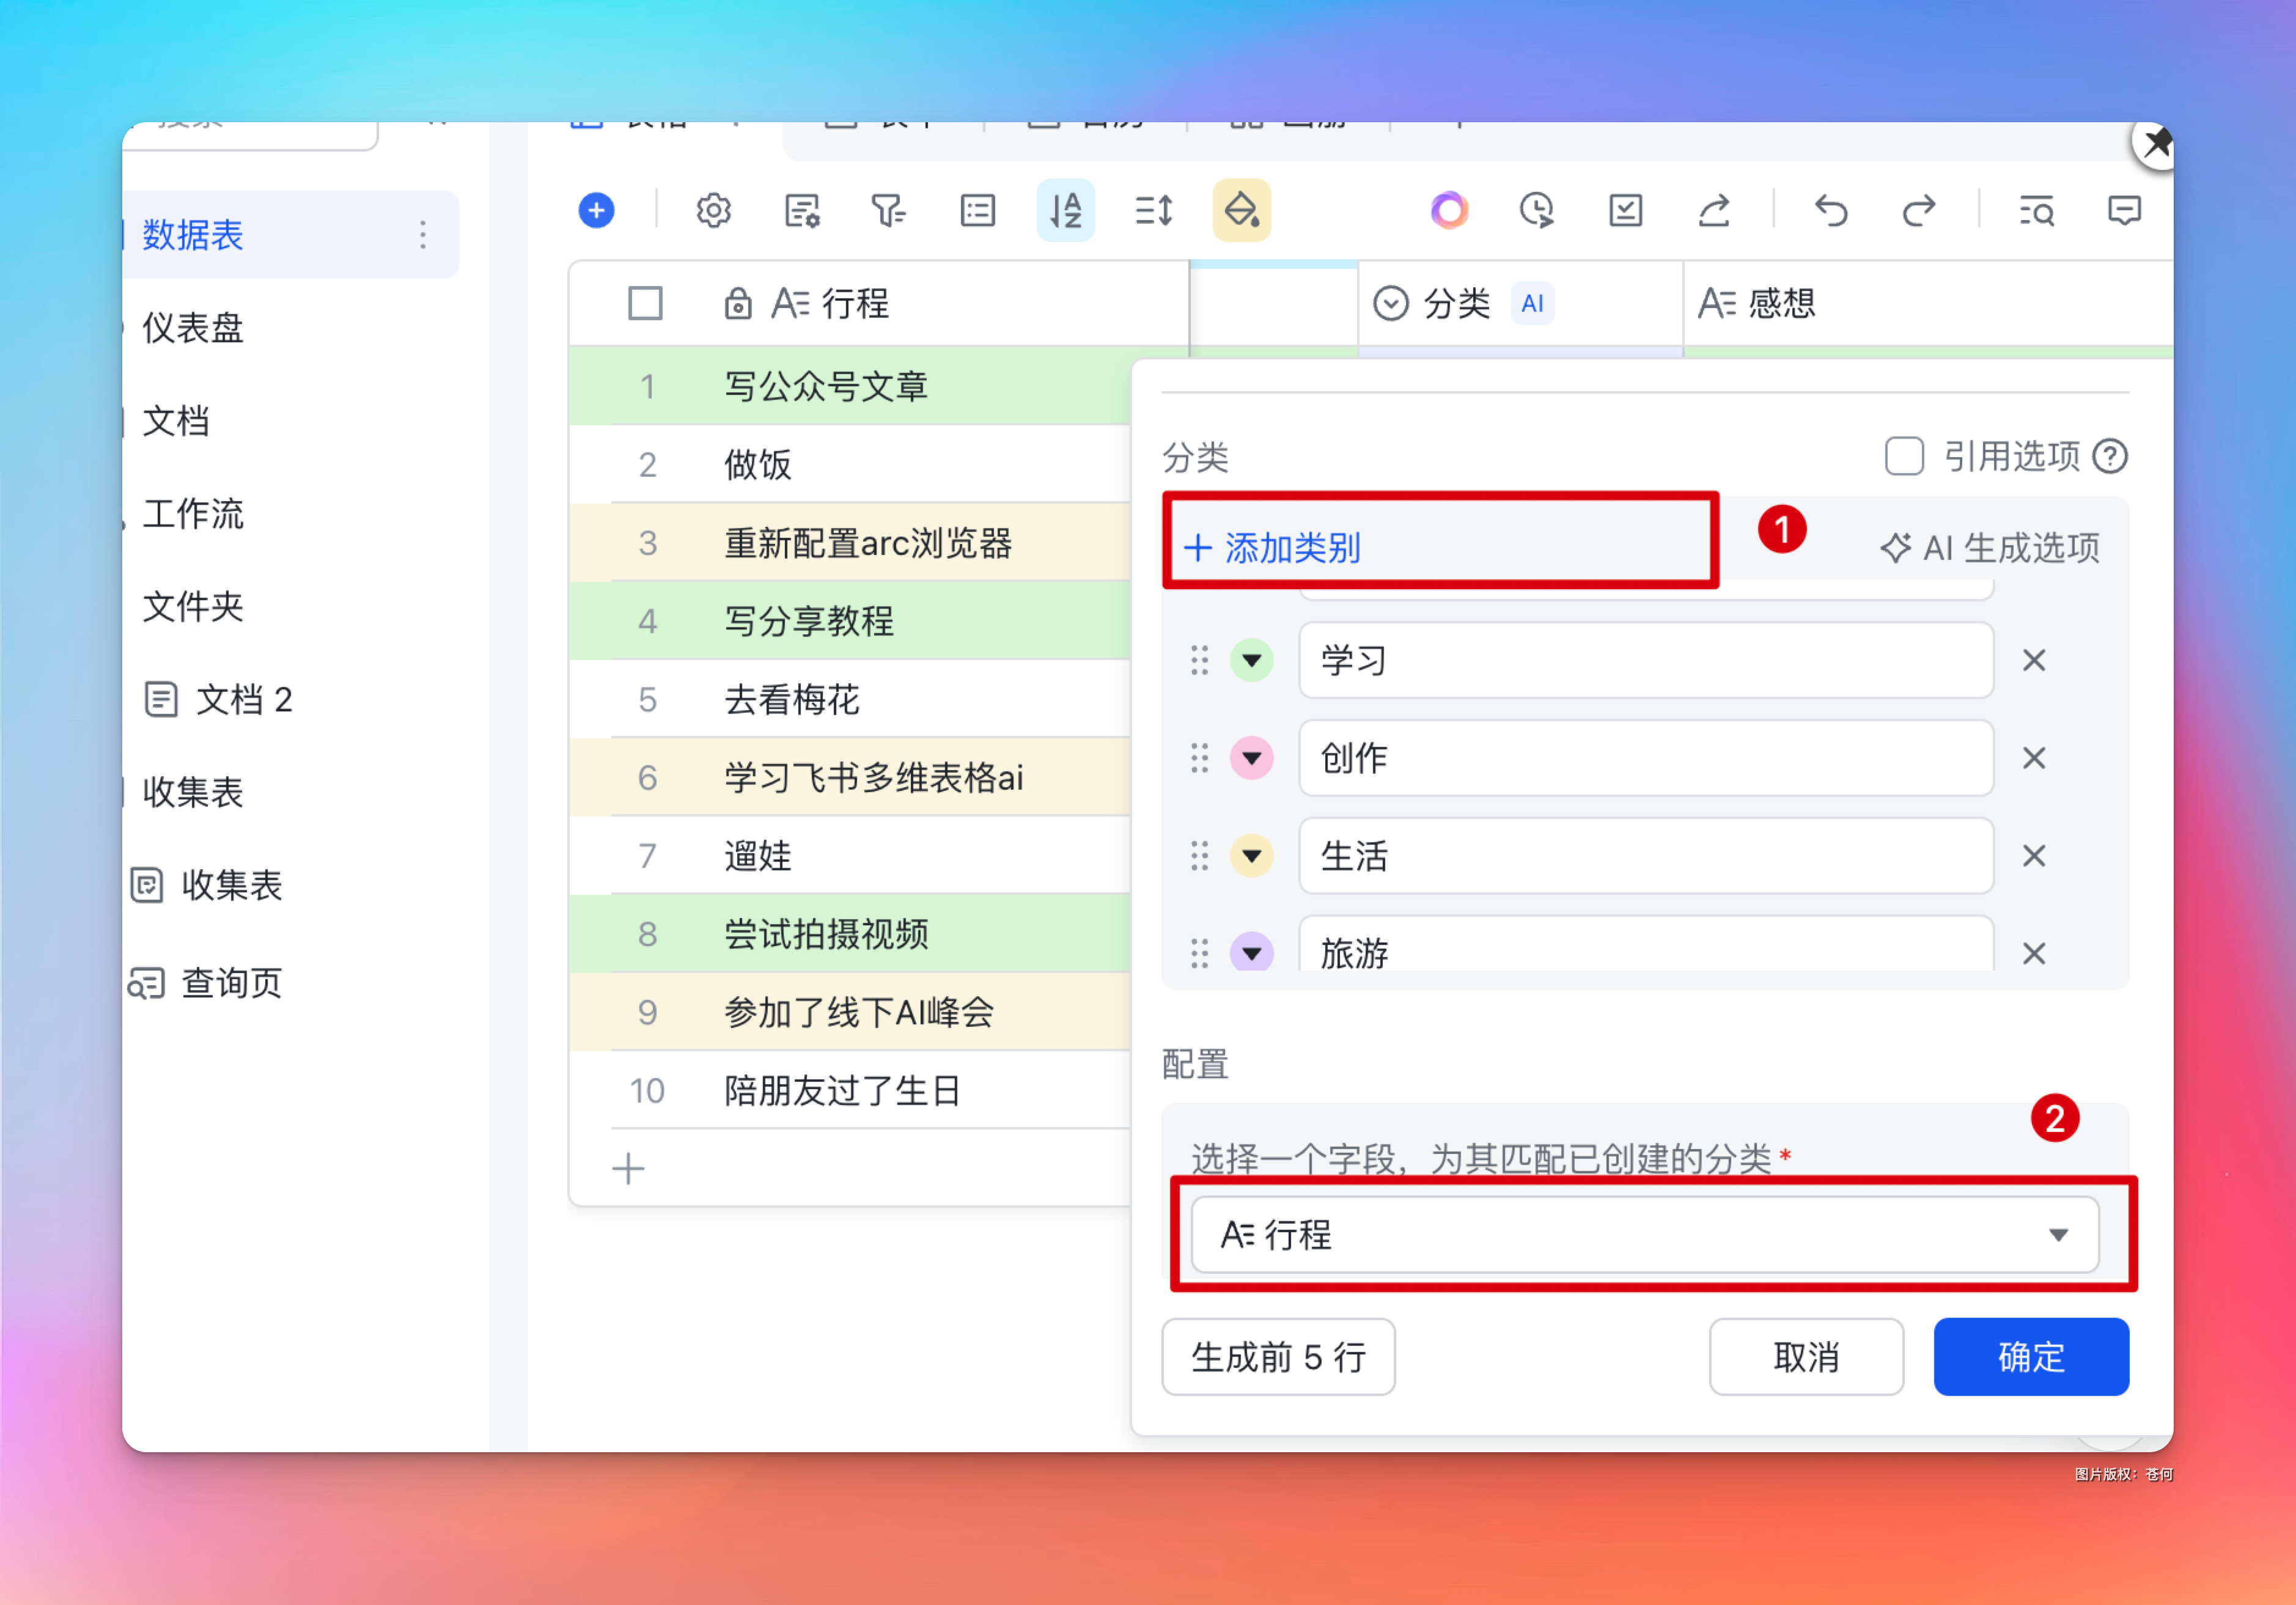Change yellow color swatch for 生活 option

tap(1251, 856)
